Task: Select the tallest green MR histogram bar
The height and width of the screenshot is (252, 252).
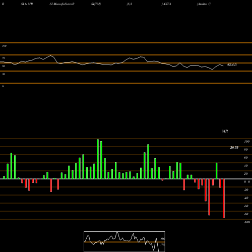Action: coord(98,159)
